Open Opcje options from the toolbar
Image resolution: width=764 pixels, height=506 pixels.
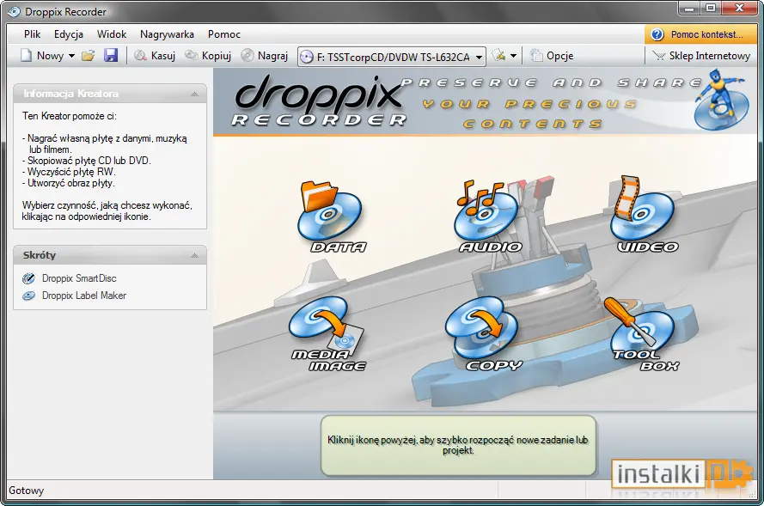[552, 56]
